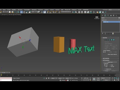Screen dimensions: 120x90
Task: Open the Hierarchy panel tab
Action: click(x=108, y=15)
